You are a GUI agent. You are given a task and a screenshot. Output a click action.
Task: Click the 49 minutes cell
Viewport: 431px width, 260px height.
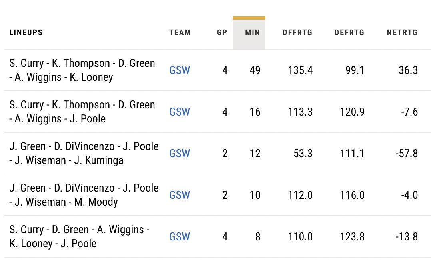point(255,70)
